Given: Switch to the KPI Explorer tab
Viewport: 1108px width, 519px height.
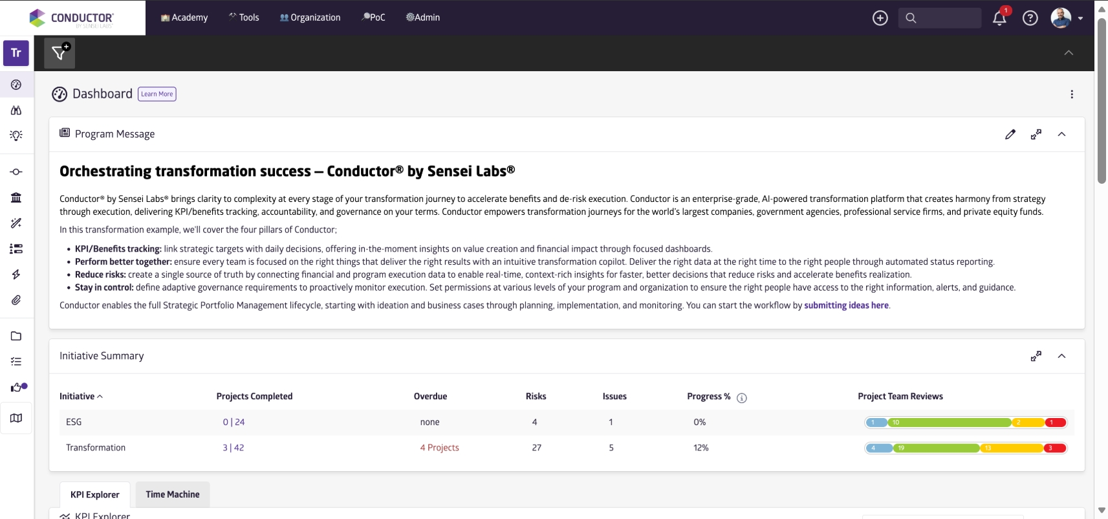Looking at the screenshot, I should (x=95, y=495).
